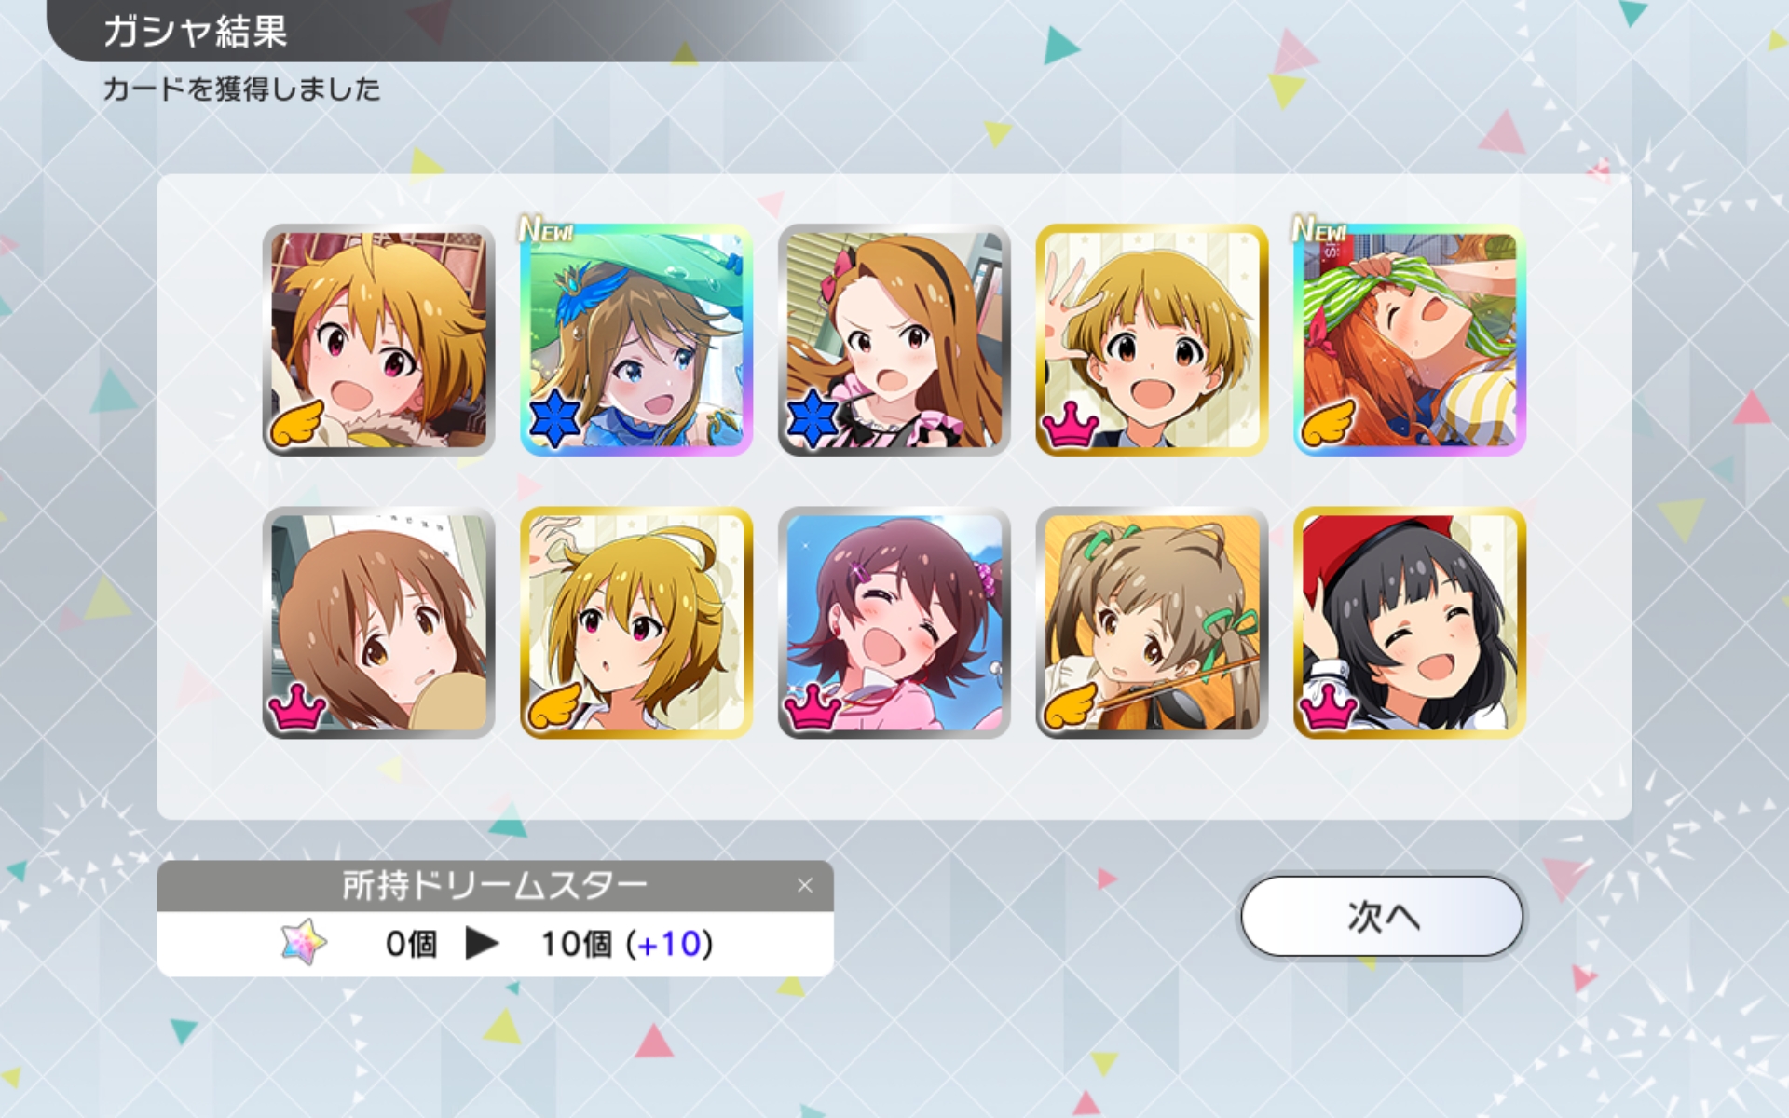Open the black-haired girl with red beret card
The height and width of the screenshot is (1118, 1789).
(1410, 622)
